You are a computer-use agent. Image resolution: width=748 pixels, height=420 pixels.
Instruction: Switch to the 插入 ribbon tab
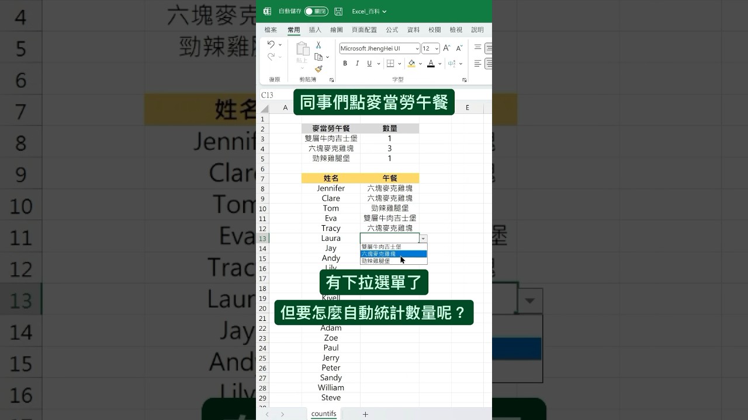pos(315,30)
